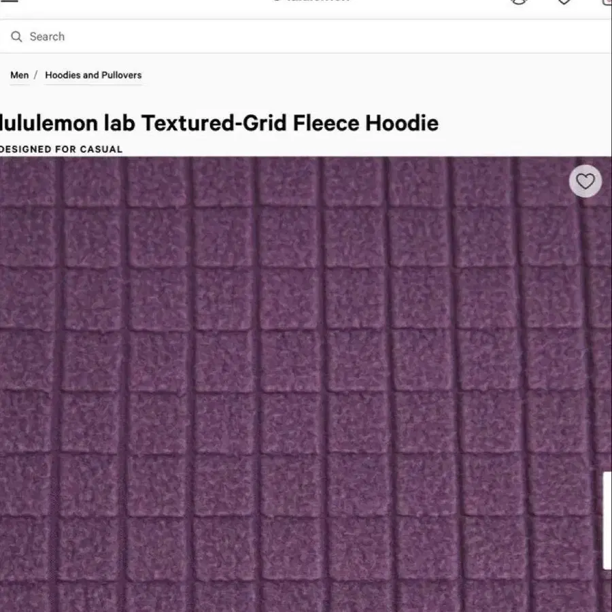Open the hamburger navigation menu
The height and width of the screenshot is (612, 612).
coord(10,1)
